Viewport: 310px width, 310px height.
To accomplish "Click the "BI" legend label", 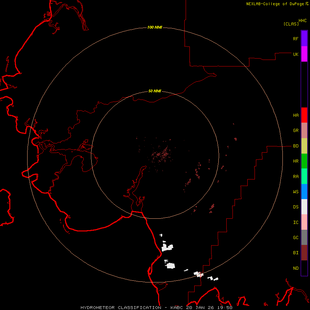I will pyautogui.click(x=296, y=253).
